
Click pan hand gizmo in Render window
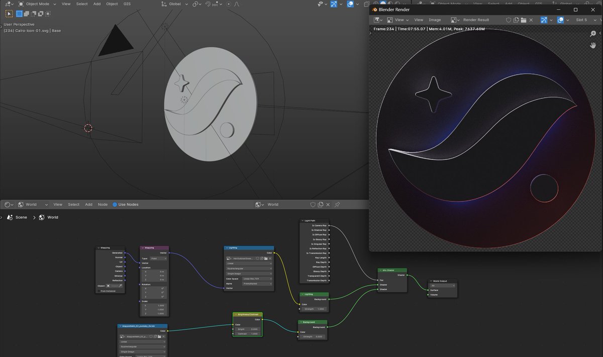click(x=593, y=45)
